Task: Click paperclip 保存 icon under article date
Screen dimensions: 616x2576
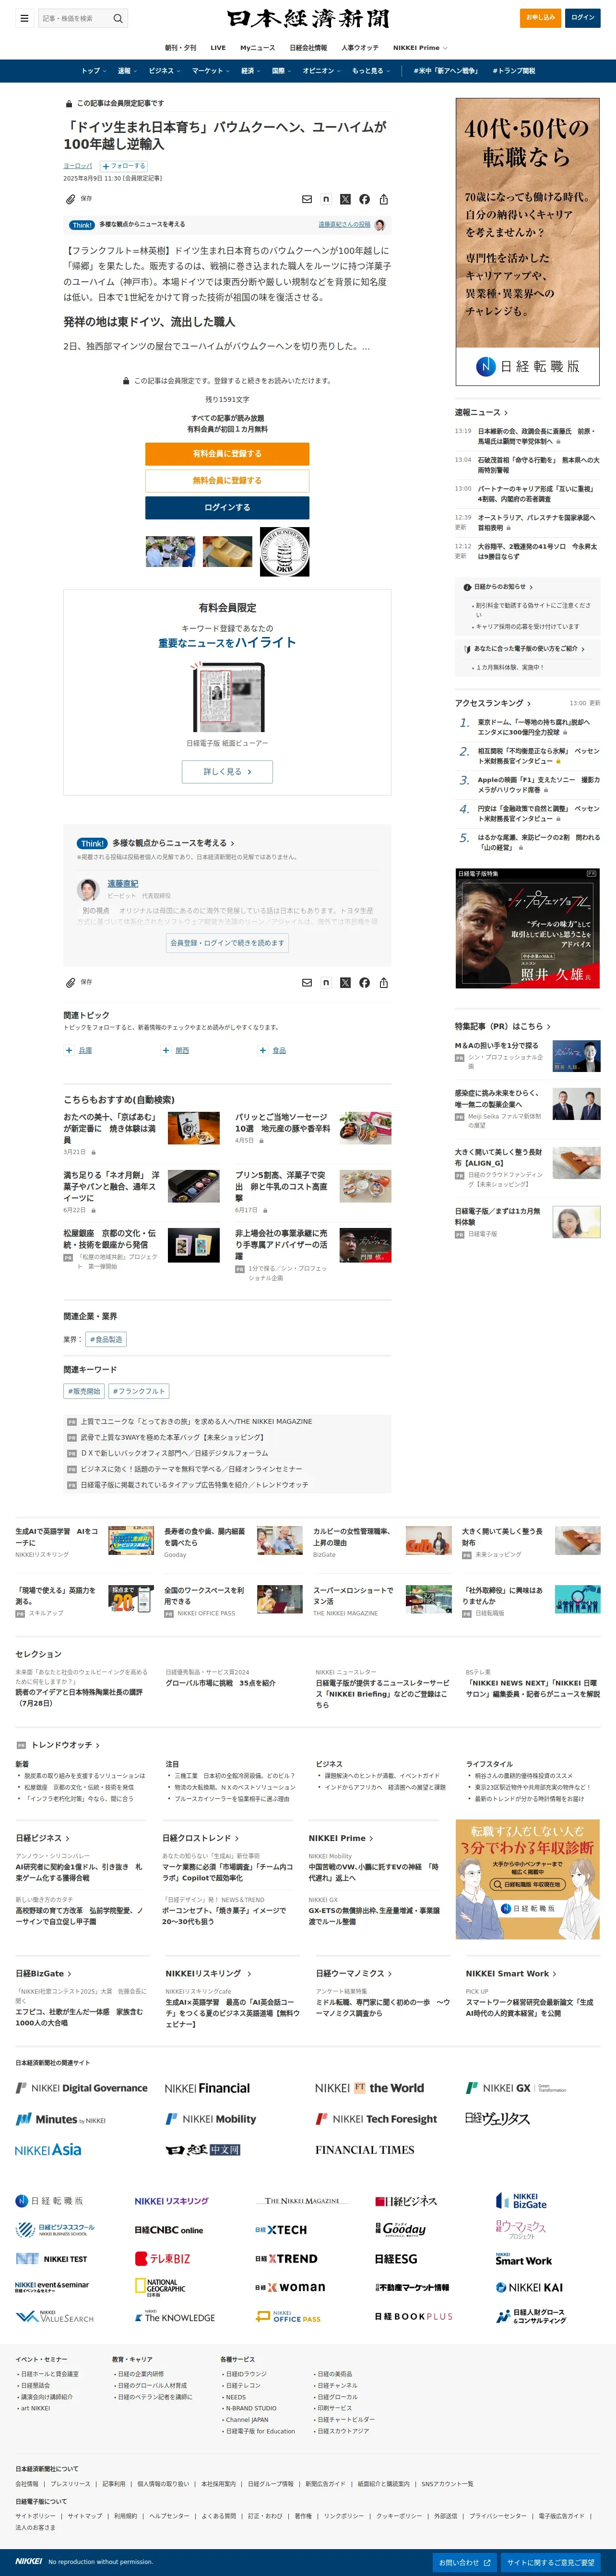Action: (x=78, y=199)
